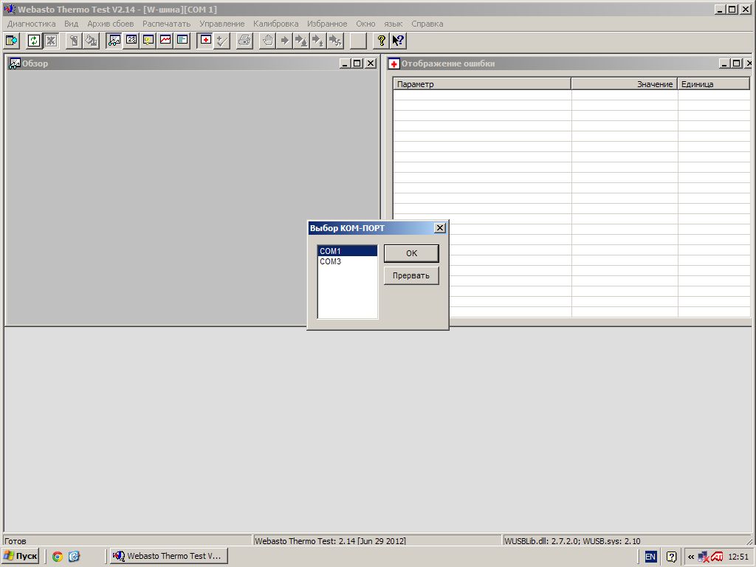Minimize the Обзор child window
Screen dimensions: 756x567
pyautogui.click(x=346, y=63)
